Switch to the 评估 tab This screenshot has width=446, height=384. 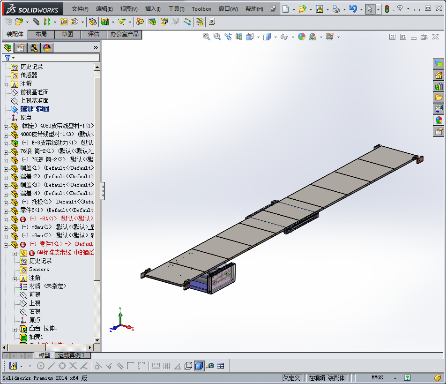tap(94, 34)
